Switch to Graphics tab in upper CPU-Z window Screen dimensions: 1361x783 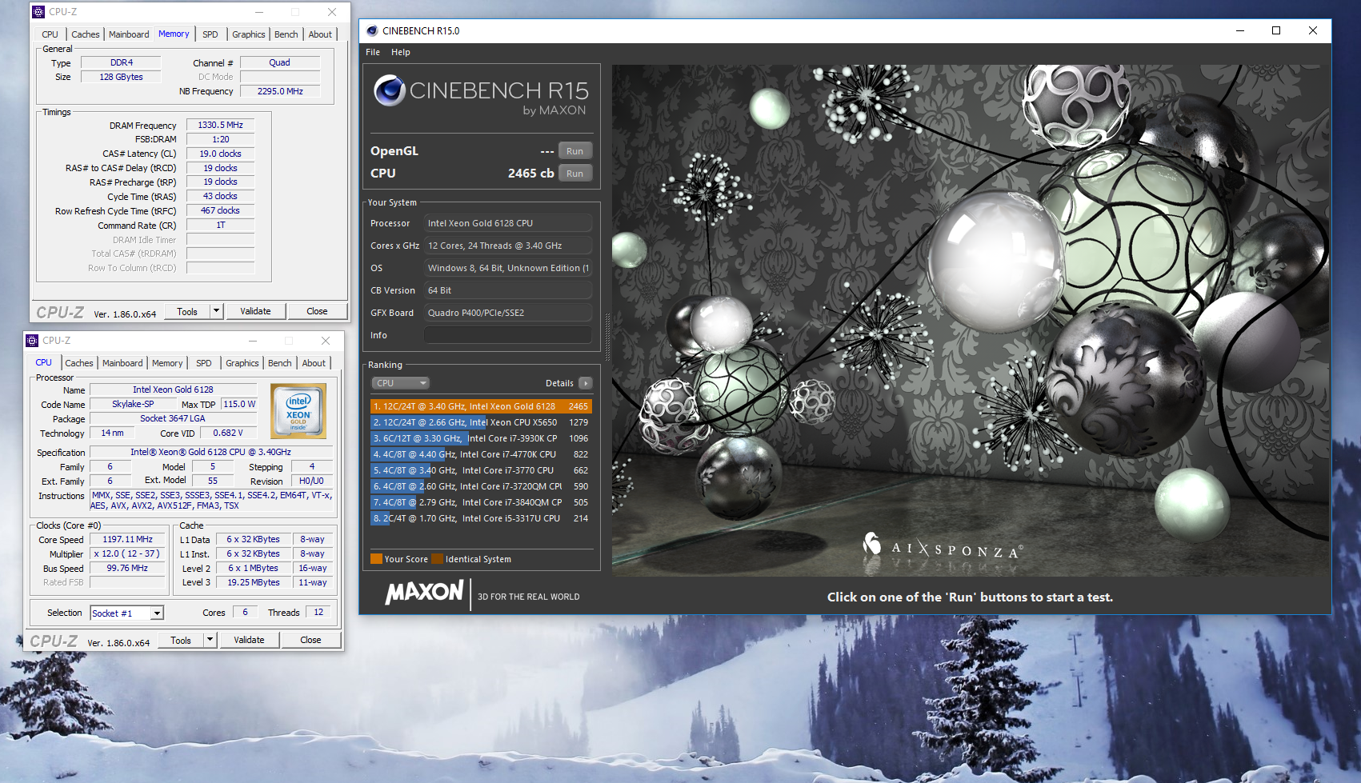pyautogui.click(x=249, y=34)
